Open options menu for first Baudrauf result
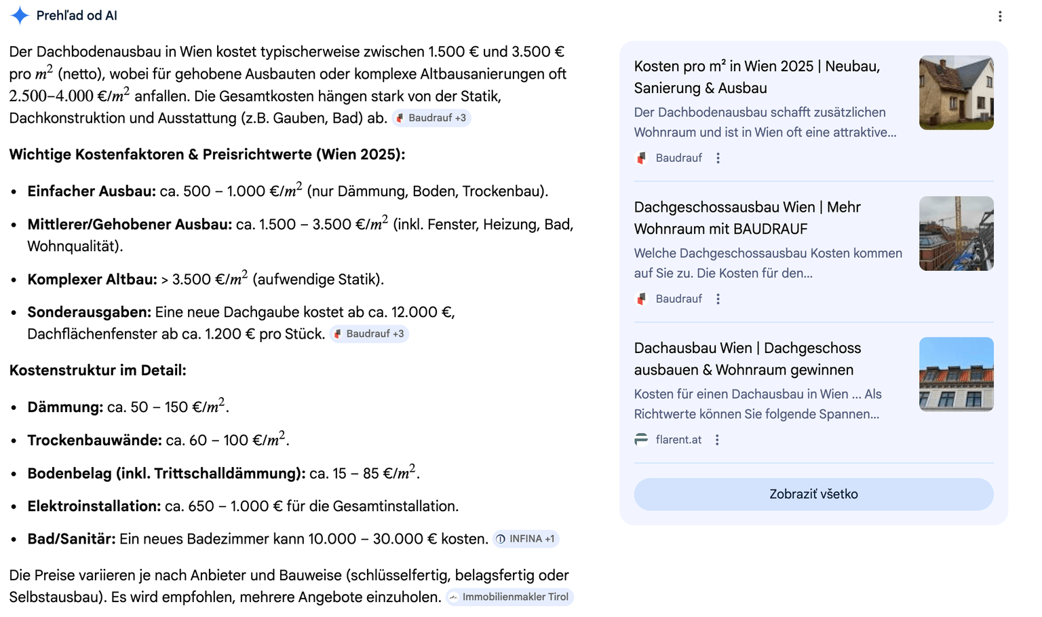Screen dimensions: 1042x617 (x=718, y=158)
